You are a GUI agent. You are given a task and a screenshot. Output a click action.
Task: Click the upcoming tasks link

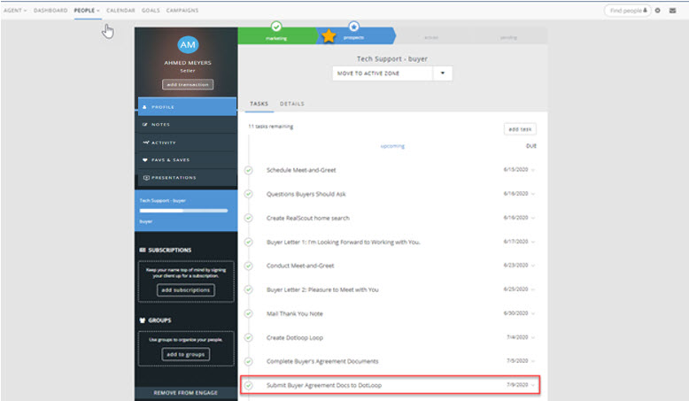tap(392, 146)
